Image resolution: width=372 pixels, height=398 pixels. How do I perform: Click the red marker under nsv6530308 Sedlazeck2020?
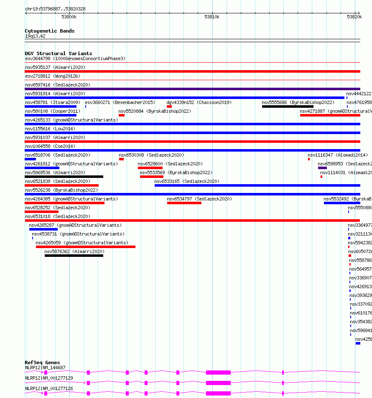122,159
